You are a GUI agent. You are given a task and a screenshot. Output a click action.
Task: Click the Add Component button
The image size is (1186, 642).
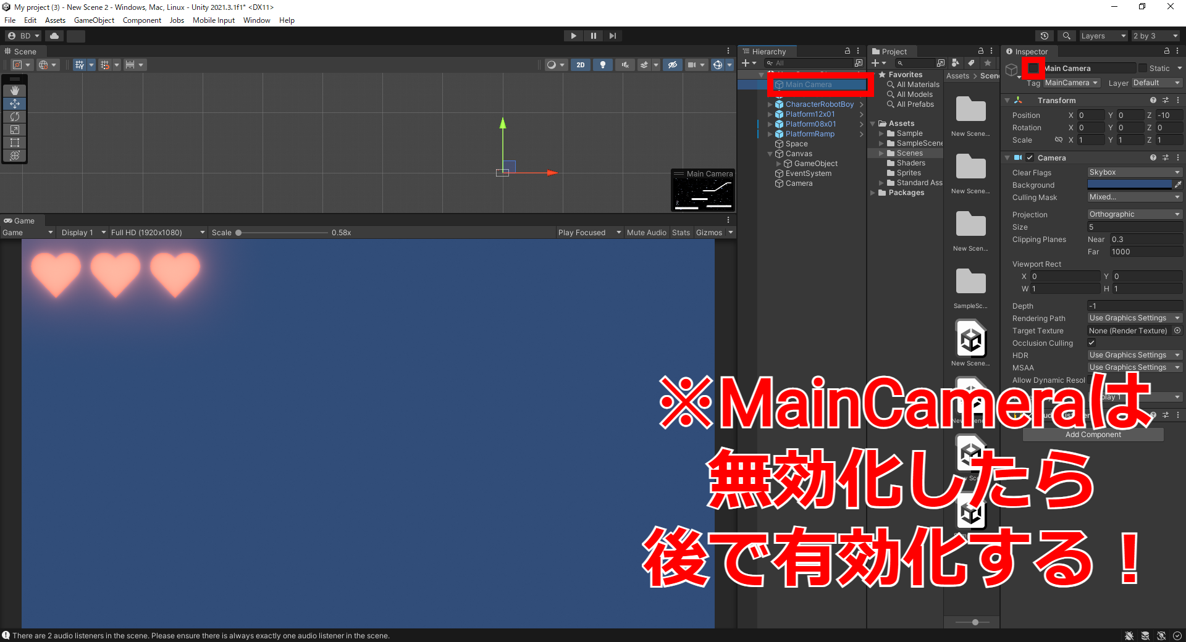pyautogui.click(x=1092, y=434)
